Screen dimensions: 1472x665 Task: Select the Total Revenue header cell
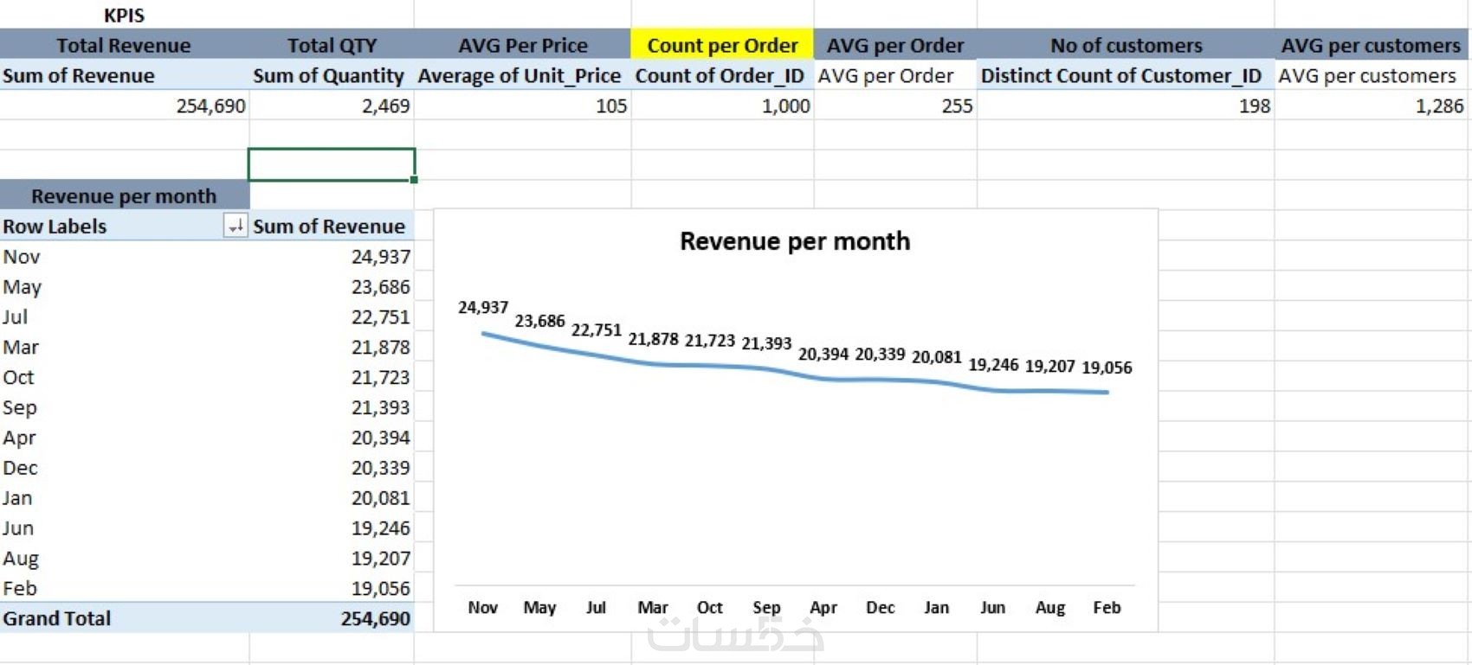coord(124,45)
